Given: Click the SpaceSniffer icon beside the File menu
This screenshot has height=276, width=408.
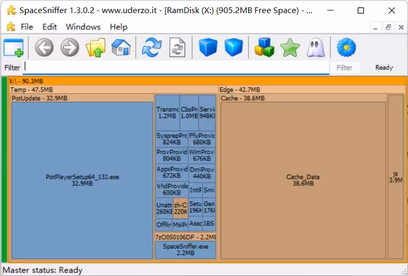Looking at the screenshot, I should (x=10, y=27).
